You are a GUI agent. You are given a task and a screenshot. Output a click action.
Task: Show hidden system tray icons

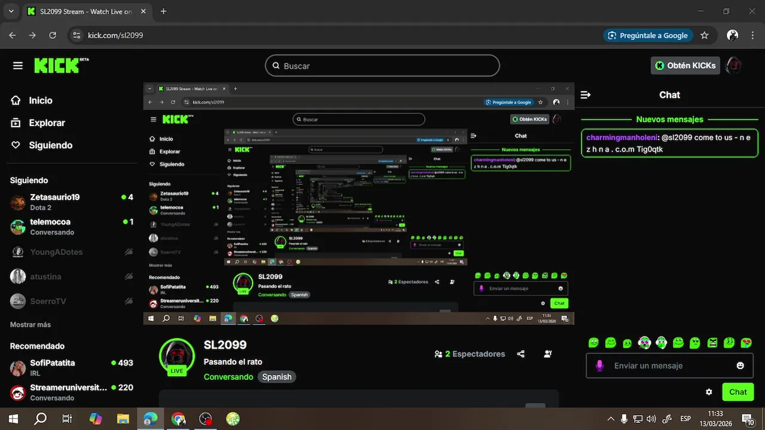[x=610, y=419]
